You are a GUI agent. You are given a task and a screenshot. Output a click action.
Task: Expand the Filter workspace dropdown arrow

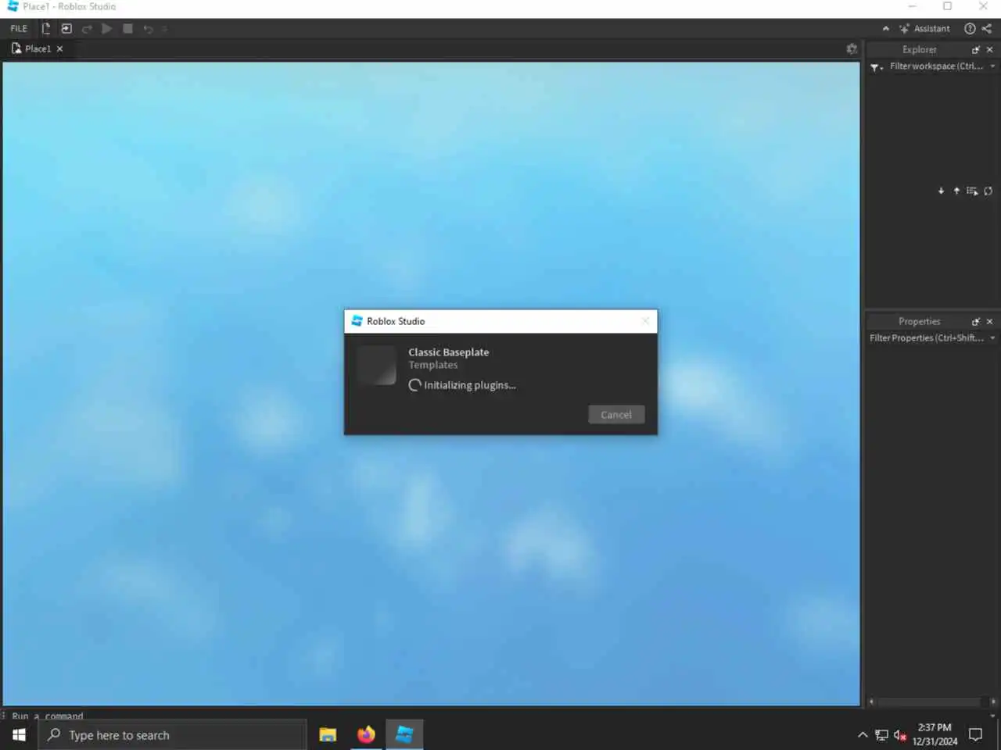click(x=992, y=66)
